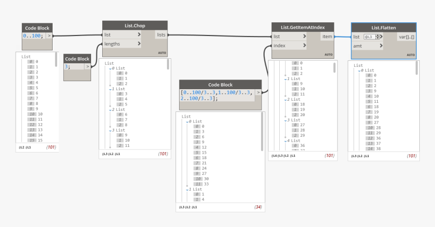Collapse '1 List' in range Code Block preview
Screen dimensions: 435x227
click(x=187, y=190)
